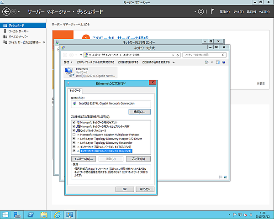Expand the ファイル サービス sidebar item
This screenshot has width=274, height=219.
[44, 42]
